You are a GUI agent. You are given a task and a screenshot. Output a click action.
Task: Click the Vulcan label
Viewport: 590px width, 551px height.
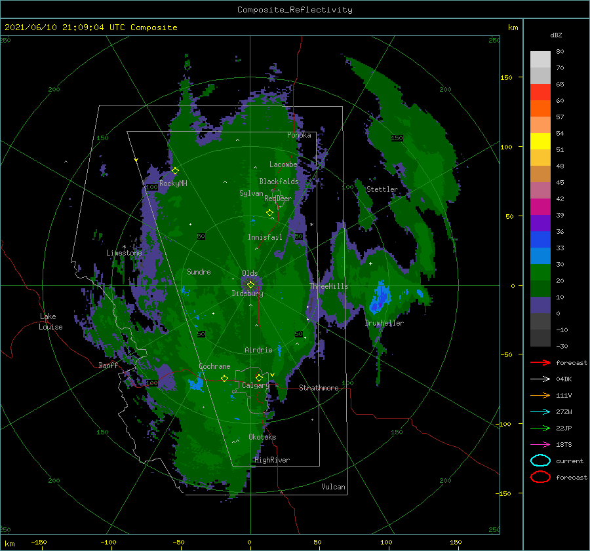click(x=333, y=487)
